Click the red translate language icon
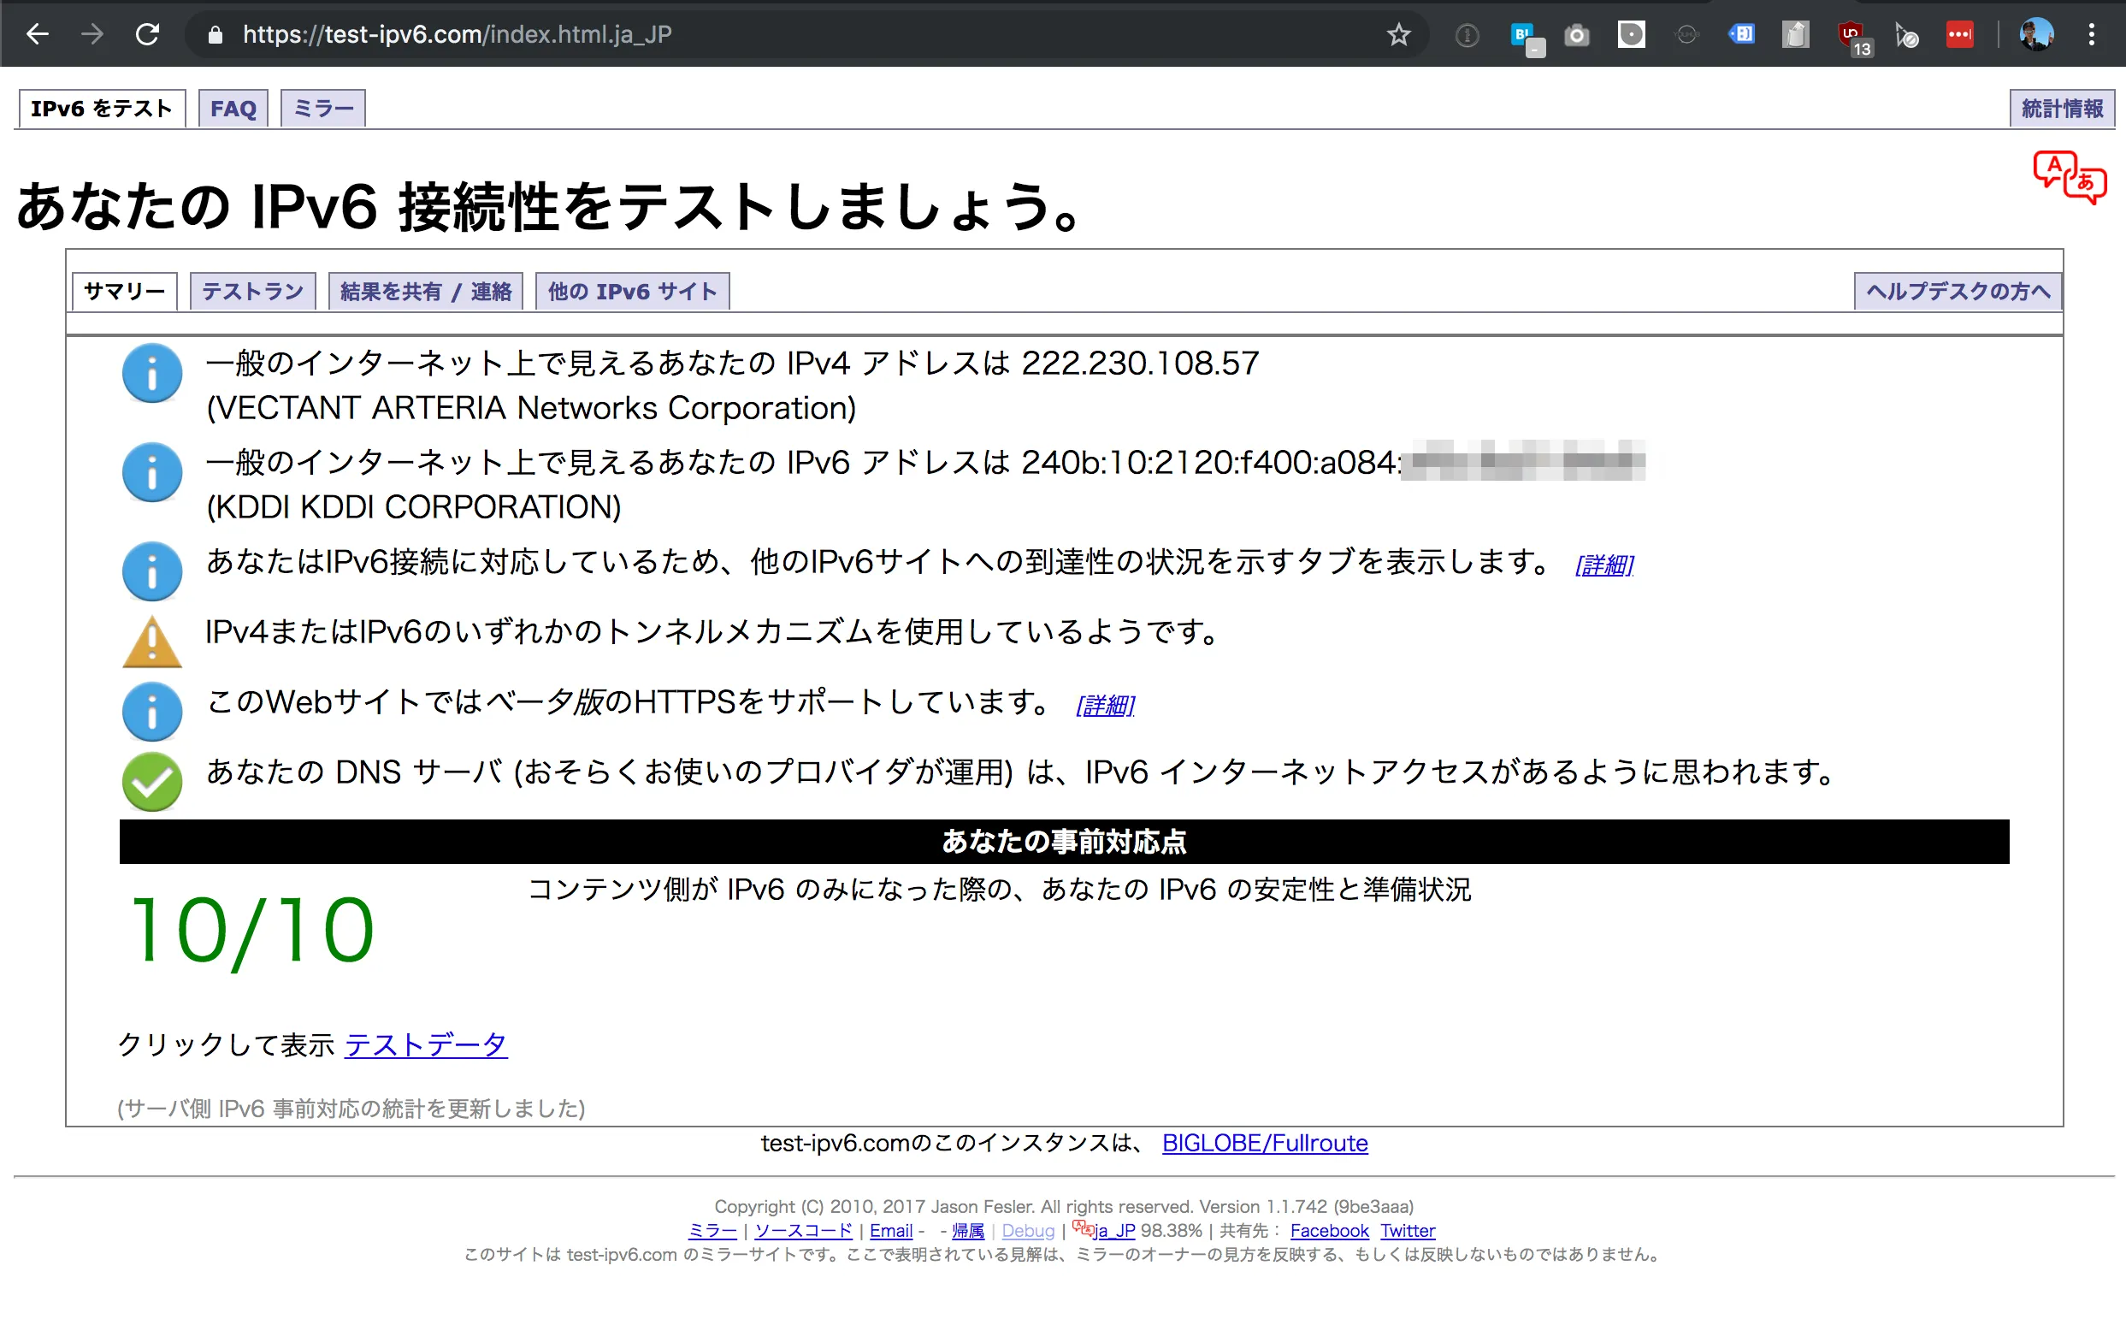 [x=2069, y=177]
